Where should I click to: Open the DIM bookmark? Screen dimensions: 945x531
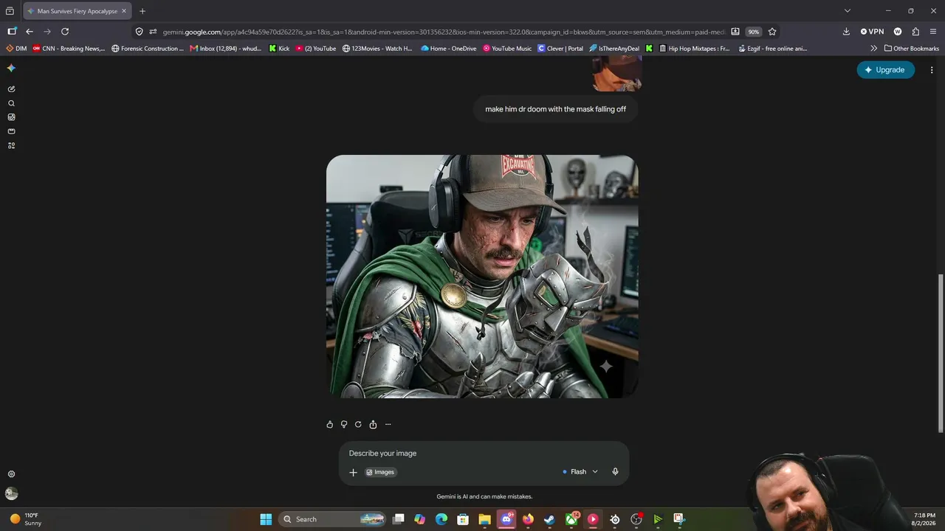[x=16, y=49]
